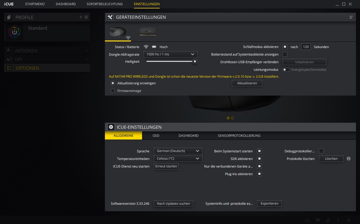Open the profile list hamburger menu
The image size is (360, 224).
point(86,17)
